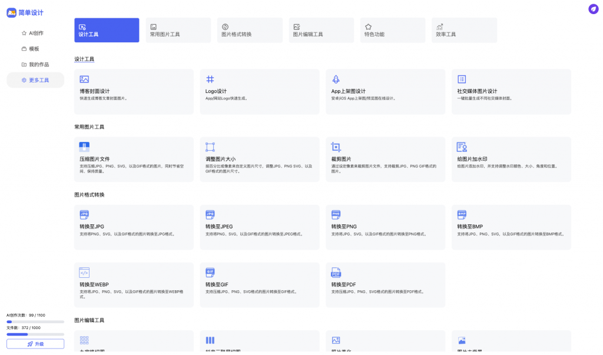Screen dimensions: 603x355
Task: Open the 压缩图片文件 tool title
Action: (95, 159)
